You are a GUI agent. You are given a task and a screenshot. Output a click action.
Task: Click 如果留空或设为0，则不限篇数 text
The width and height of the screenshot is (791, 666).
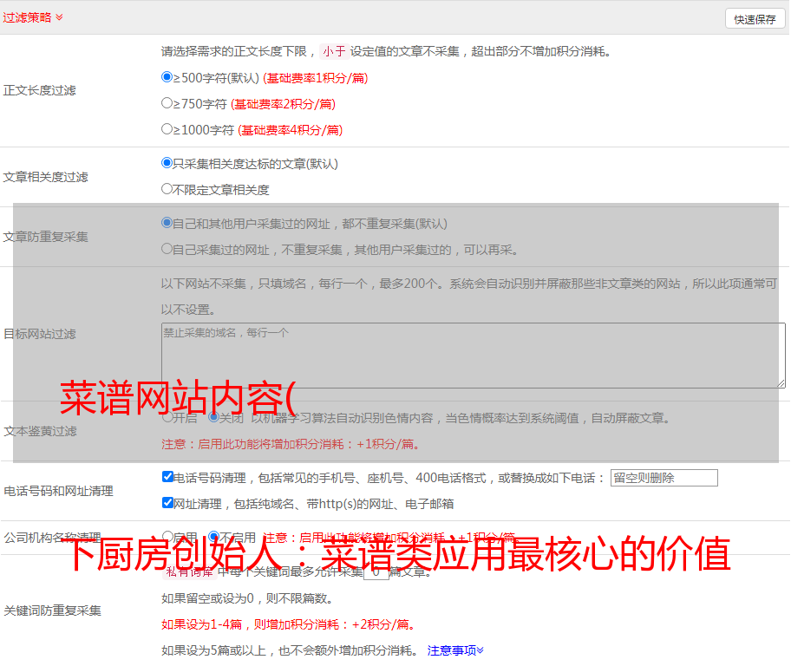248,599
